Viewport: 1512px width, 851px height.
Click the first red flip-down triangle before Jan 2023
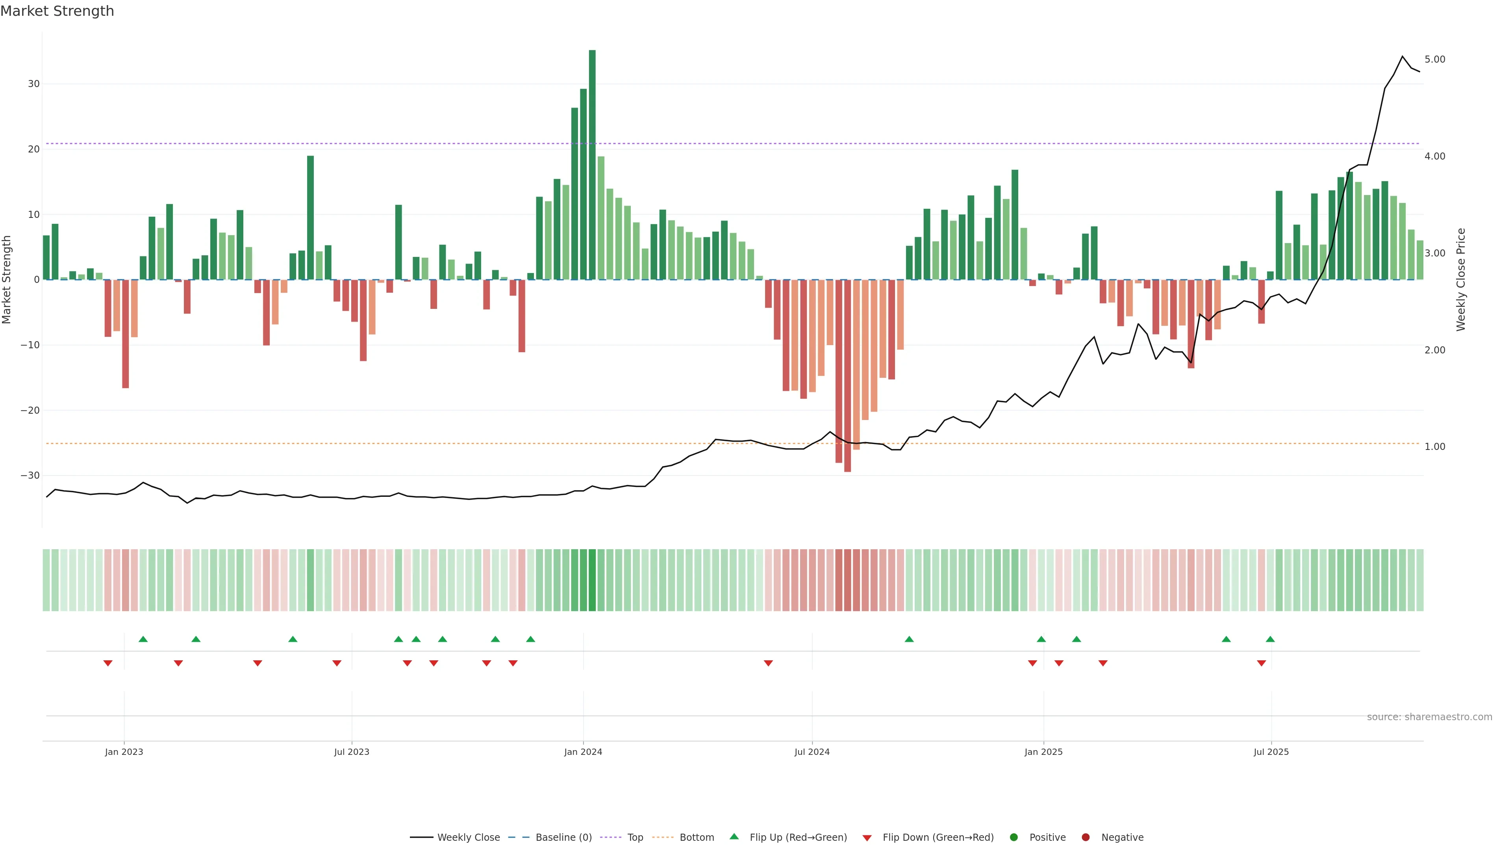point(108,663)
